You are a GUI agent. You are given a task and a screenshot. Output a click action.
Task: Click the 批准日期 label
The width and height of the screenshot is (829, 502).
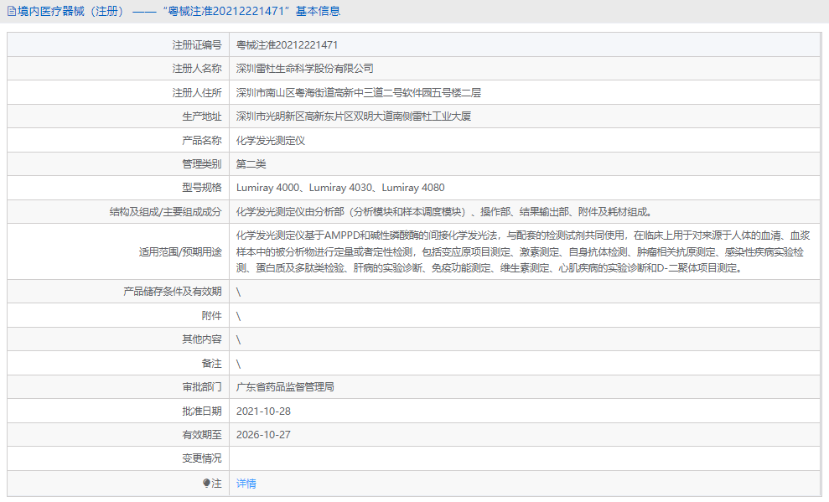click(x=202, y=411)
